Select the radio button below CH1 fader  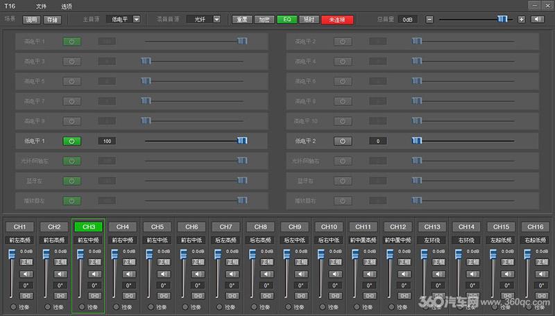coord(13,307)
